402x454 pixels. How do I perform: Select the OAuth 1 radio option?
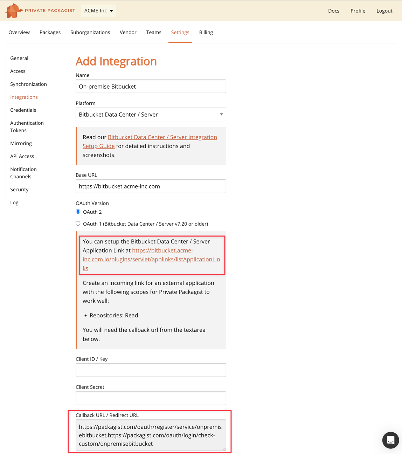pyautogui.click(x=78, y=223)
